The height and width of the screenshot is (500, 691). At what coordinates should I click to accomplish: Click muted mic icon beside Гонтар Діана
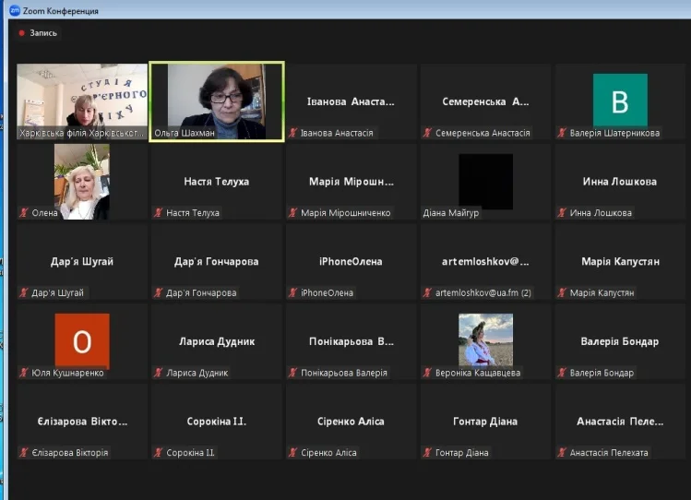(427, 453)
